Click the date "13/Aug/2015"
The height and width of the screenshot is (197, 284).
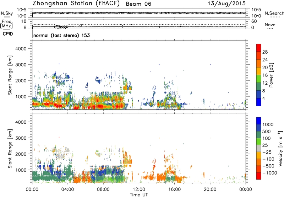click(226, 3)
